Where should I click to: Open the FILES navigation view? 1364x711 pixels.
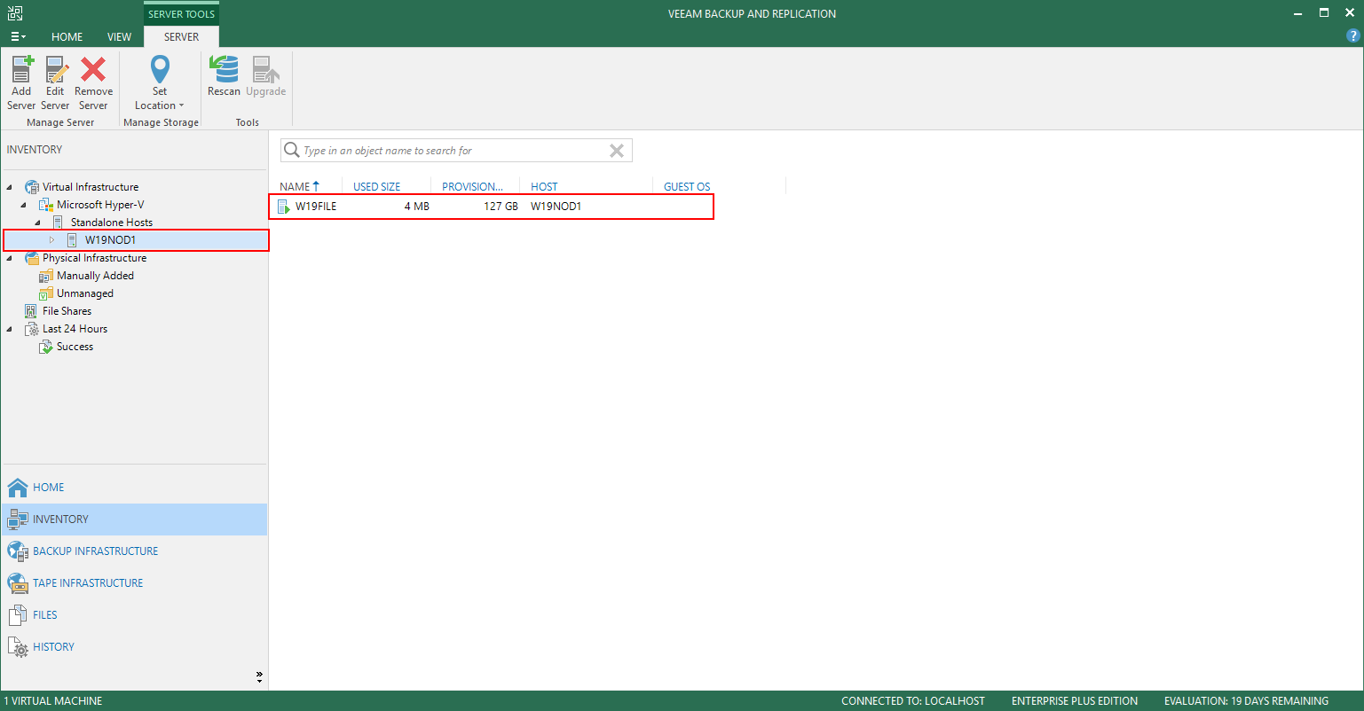134,615
